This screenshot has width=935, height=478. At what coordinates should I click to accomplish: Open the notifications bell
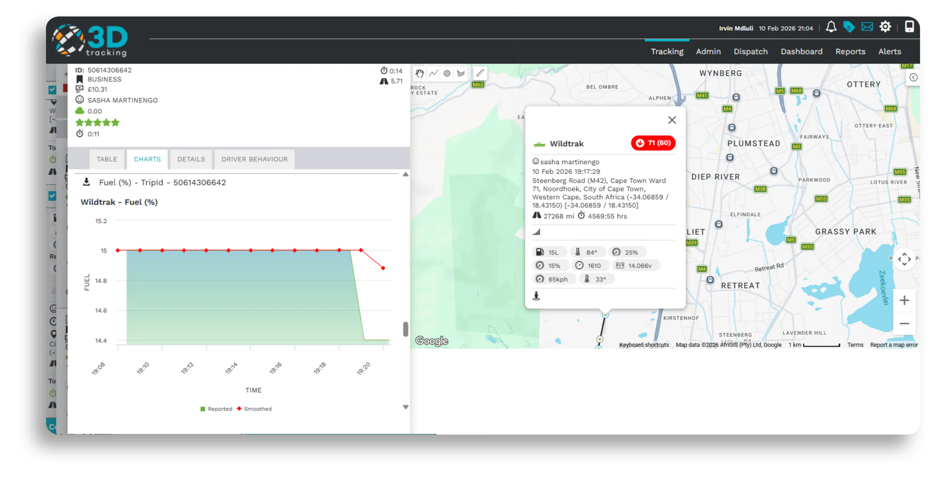(x=831, y=27)
